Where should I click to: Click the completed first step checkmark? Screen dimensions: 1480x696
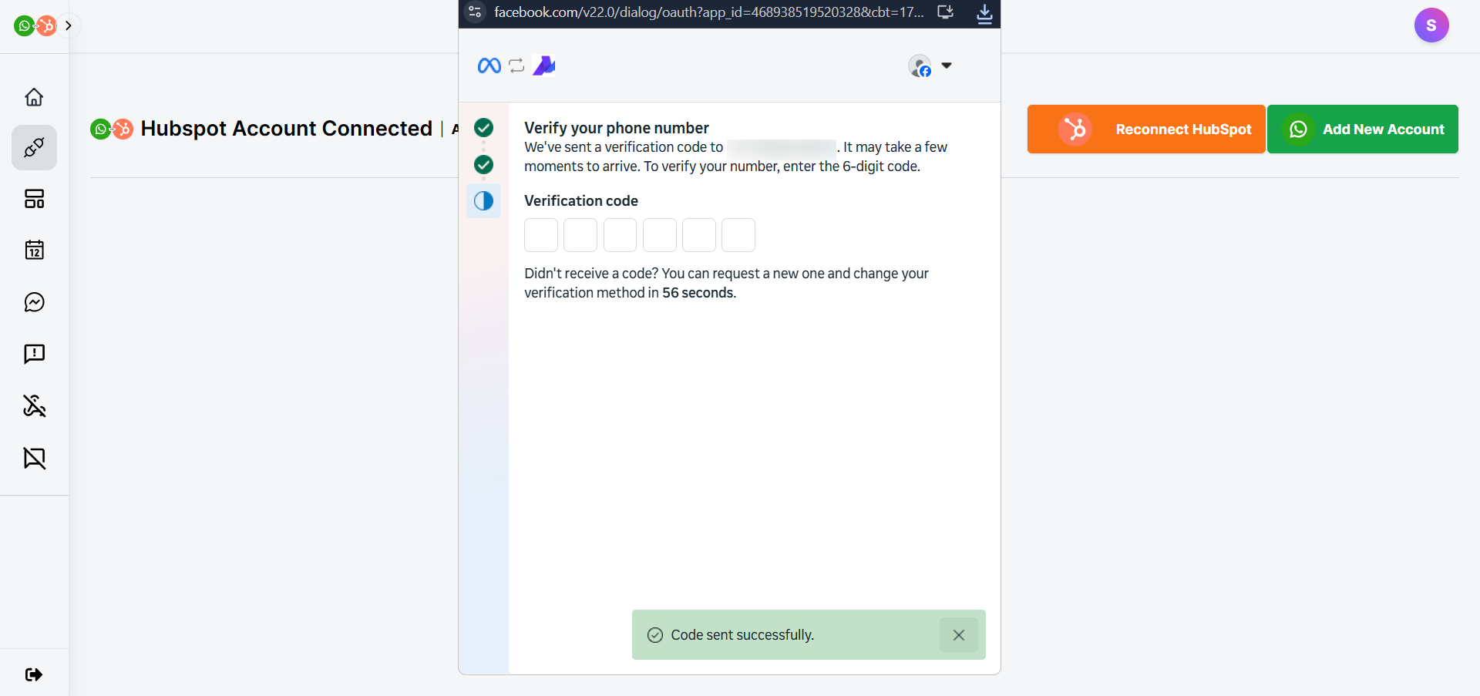(x=484, y=128)
